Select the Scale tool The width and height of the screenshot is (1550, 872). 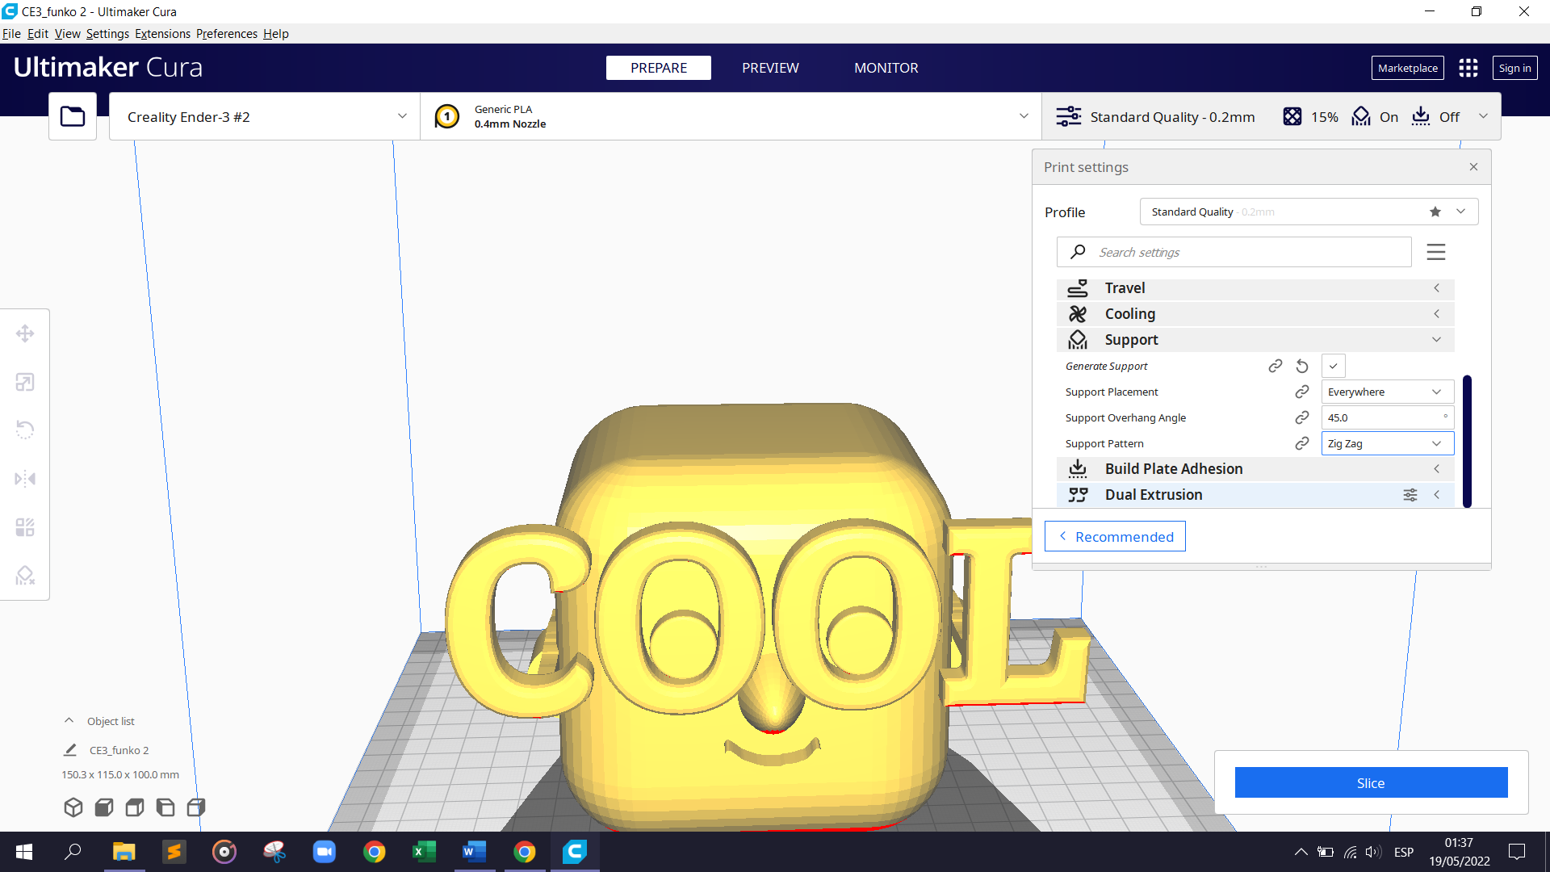click(x=24, y=382)
